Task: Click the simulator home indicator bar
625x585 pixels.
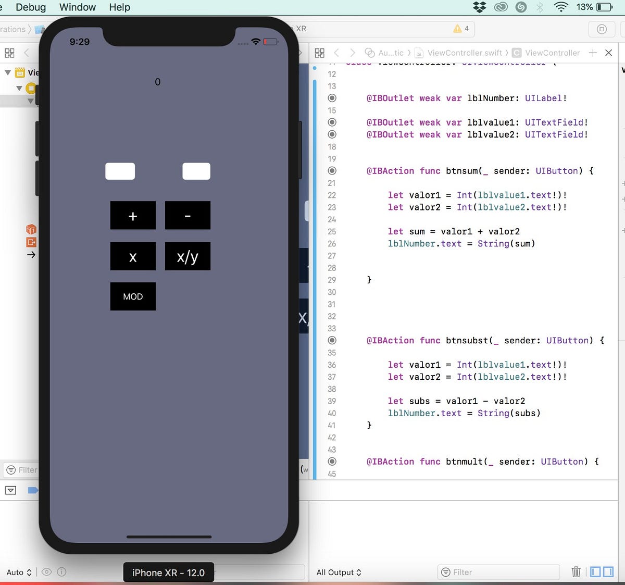Action: click(169, 537)
